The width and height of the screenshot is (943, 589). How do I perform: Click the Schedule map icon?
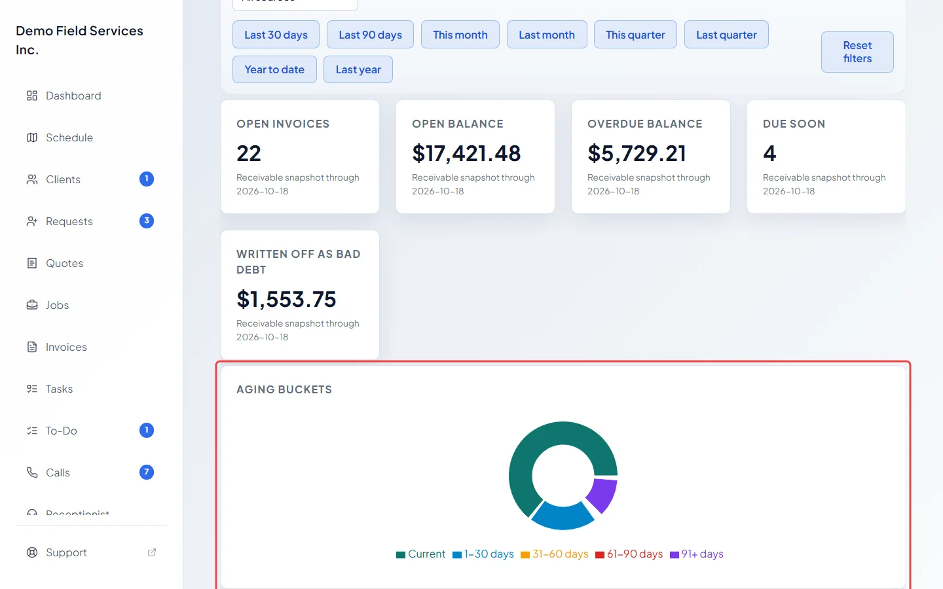point(32,137)
